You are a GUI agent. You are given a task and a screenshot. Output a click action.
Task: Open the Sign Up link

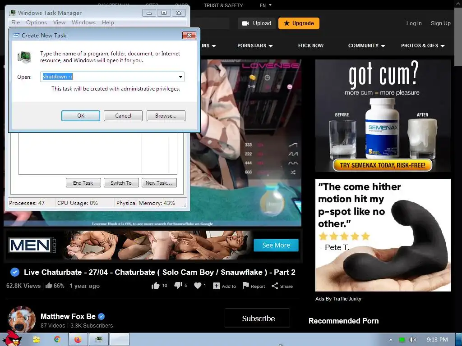coord(440,23)
